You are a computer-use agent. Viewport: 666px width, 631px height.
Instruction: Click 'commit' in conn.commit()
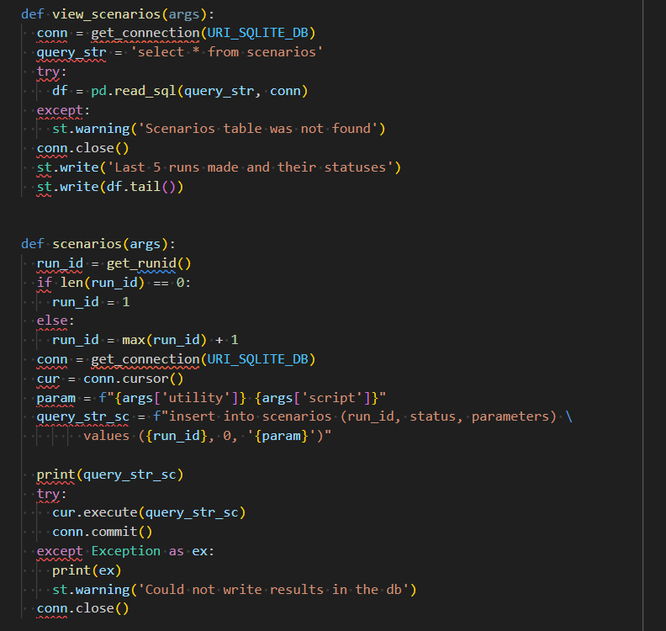[114, 532]
